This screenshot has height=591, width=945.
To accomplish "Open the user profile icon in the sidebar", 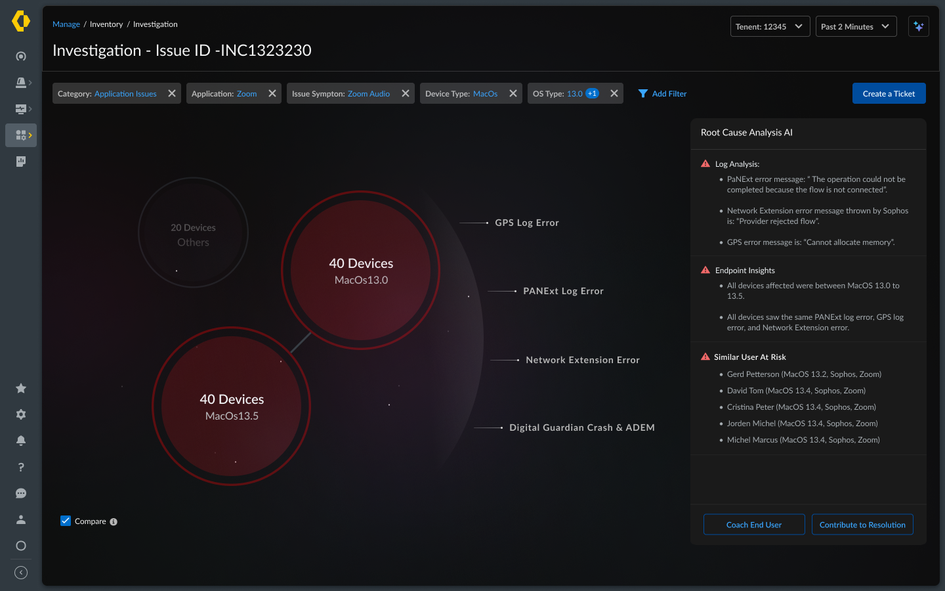I will point(21,519).
